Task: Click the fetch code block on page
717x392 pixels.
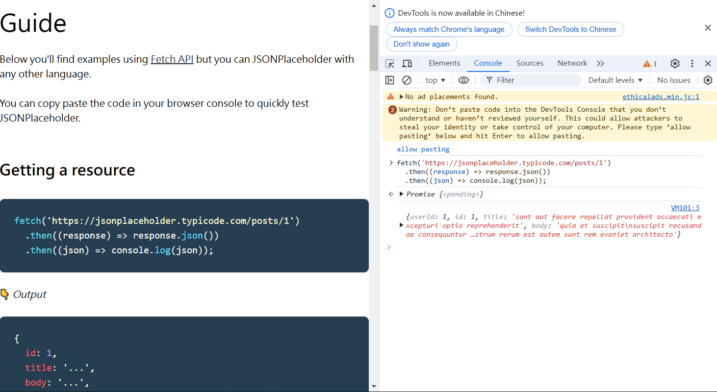Action: (184, 236)
